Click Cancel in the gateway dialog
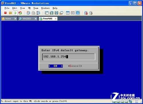Screen dimensions: 143x104 [75, 66]
